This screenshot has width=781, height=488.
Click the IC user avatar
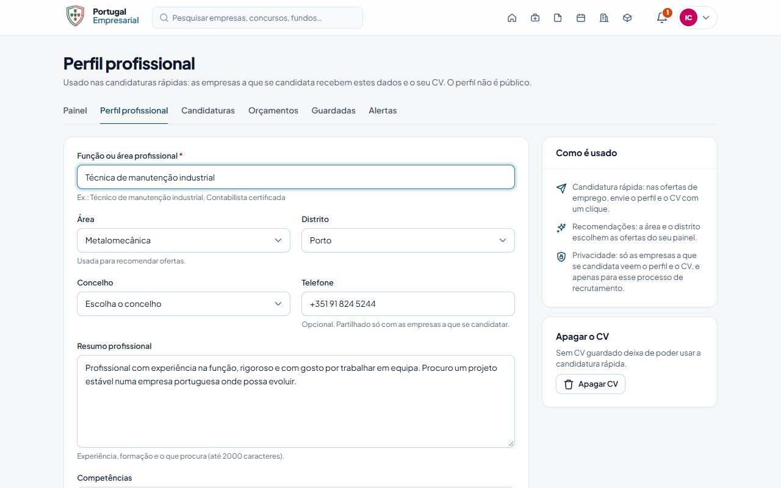[688, 18]
